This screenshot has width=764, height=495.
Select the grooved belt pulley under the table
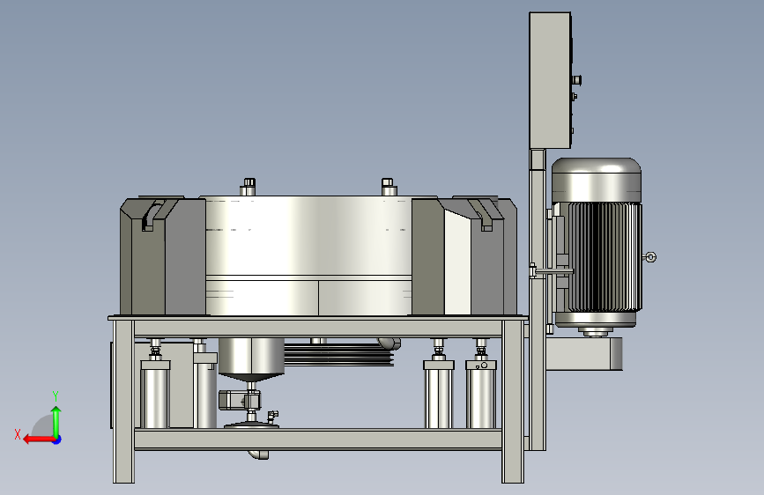pyautogui.click(x=338, y=355)
